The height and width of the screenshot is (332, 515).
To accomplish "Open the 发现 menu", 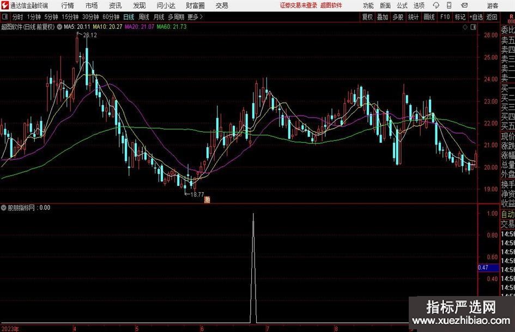I will 140,5.
